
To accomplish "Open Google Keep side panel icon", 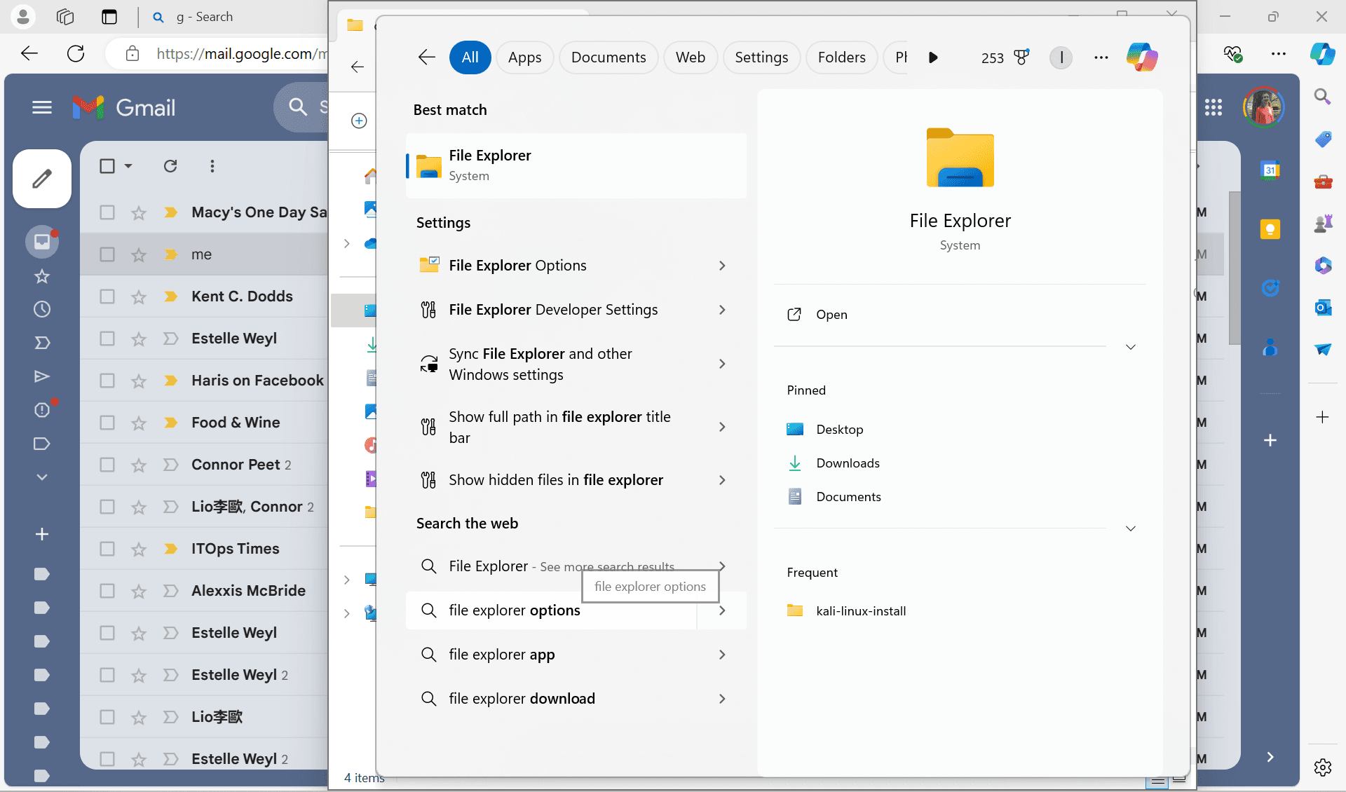I will coord(1270,229).
